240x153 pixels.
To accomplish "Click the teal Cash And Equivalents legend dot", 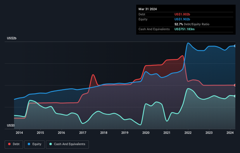I will [x=51, y=144].
